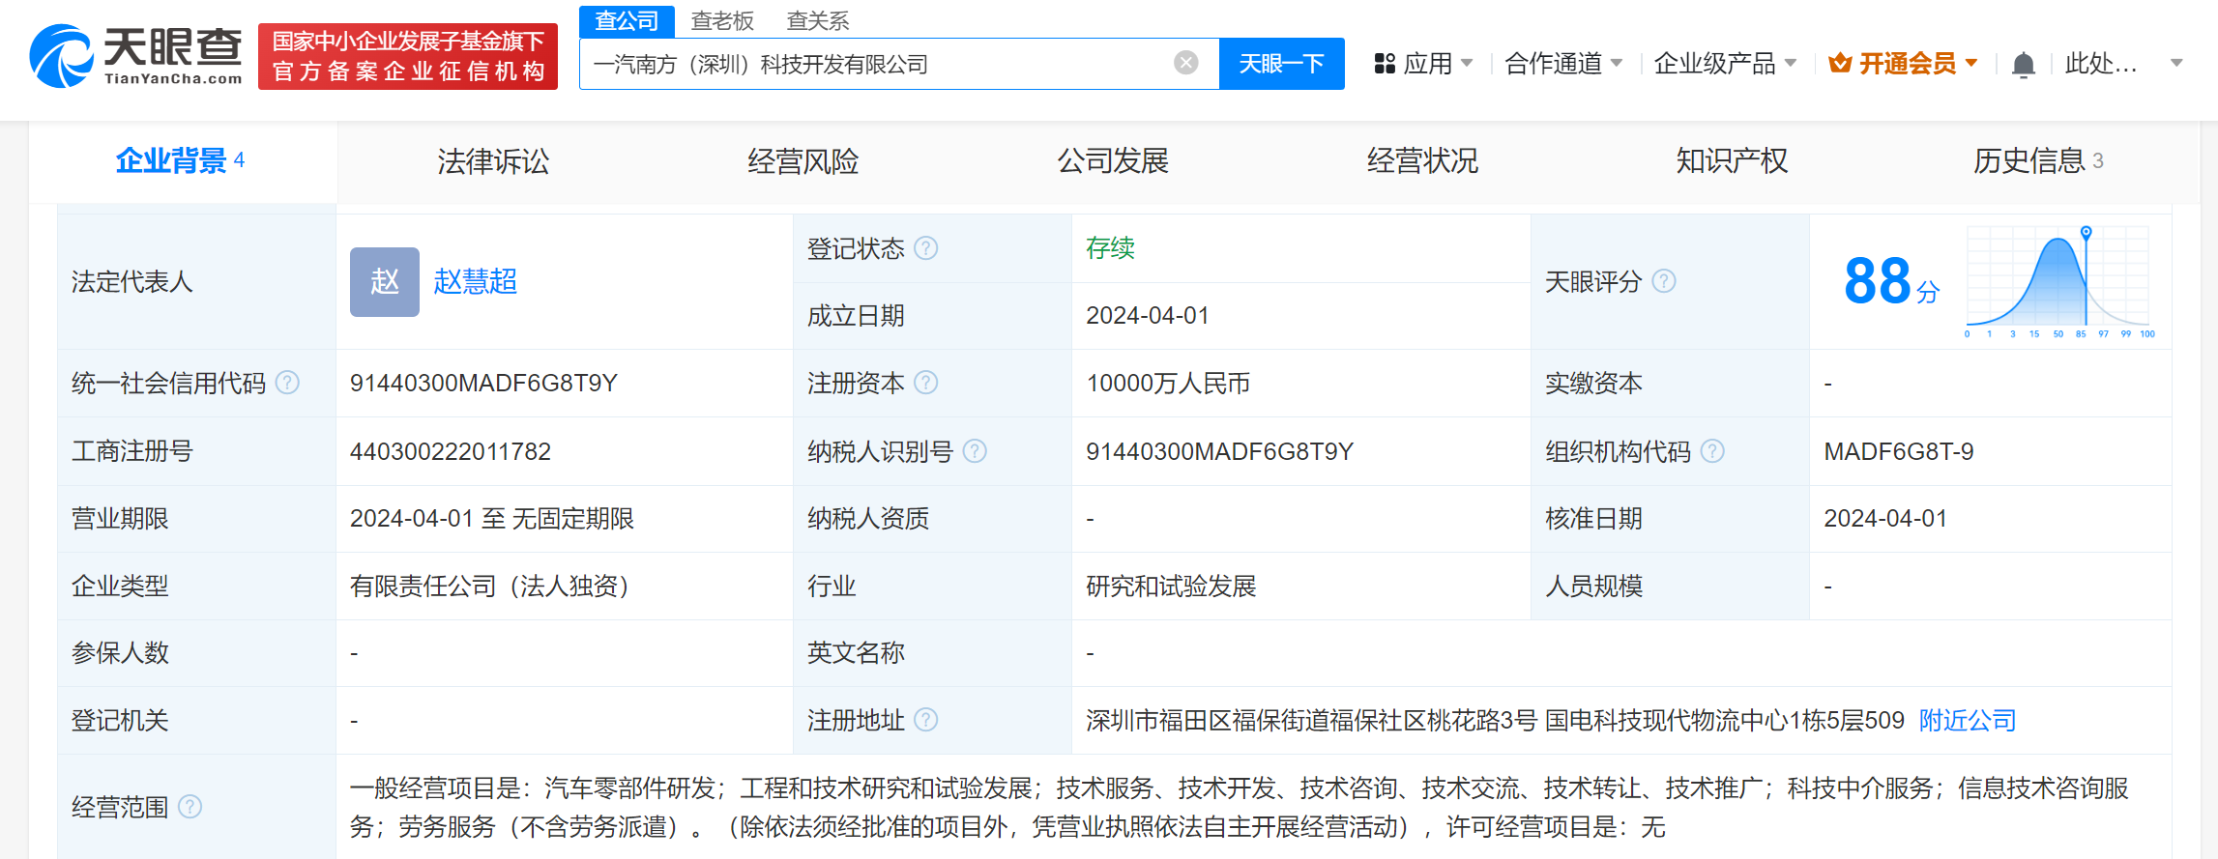Open the 企业级产品 dropdown
Viewport: 2218px width, 859px height.
click(x=1724, y=64)
